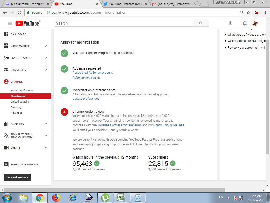Open Community guidelines link
Viewport: 270px width, 203px height.
point(168,125)
